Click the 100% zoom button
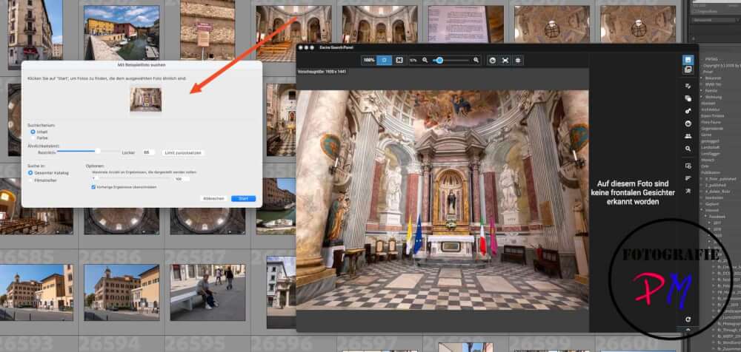The height and width of the screenshot is (352, 741). coord(368,60)
